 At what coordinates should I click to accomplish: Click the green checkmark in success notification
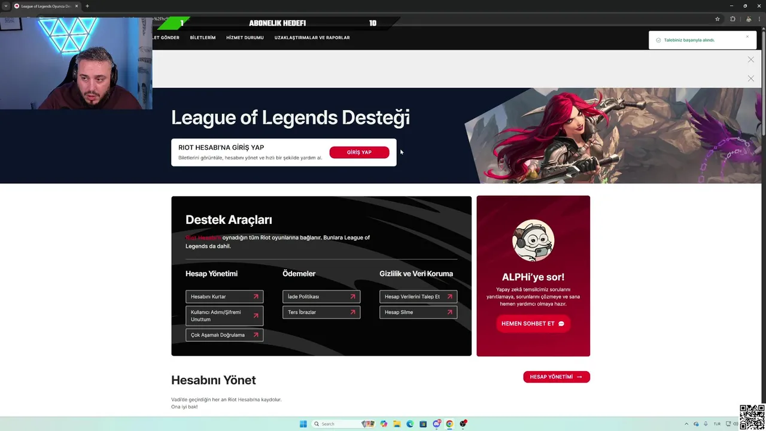(658, 40)
